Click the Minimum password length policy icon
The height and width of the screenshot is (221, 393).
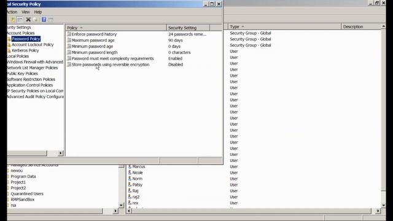coord(69,52)
